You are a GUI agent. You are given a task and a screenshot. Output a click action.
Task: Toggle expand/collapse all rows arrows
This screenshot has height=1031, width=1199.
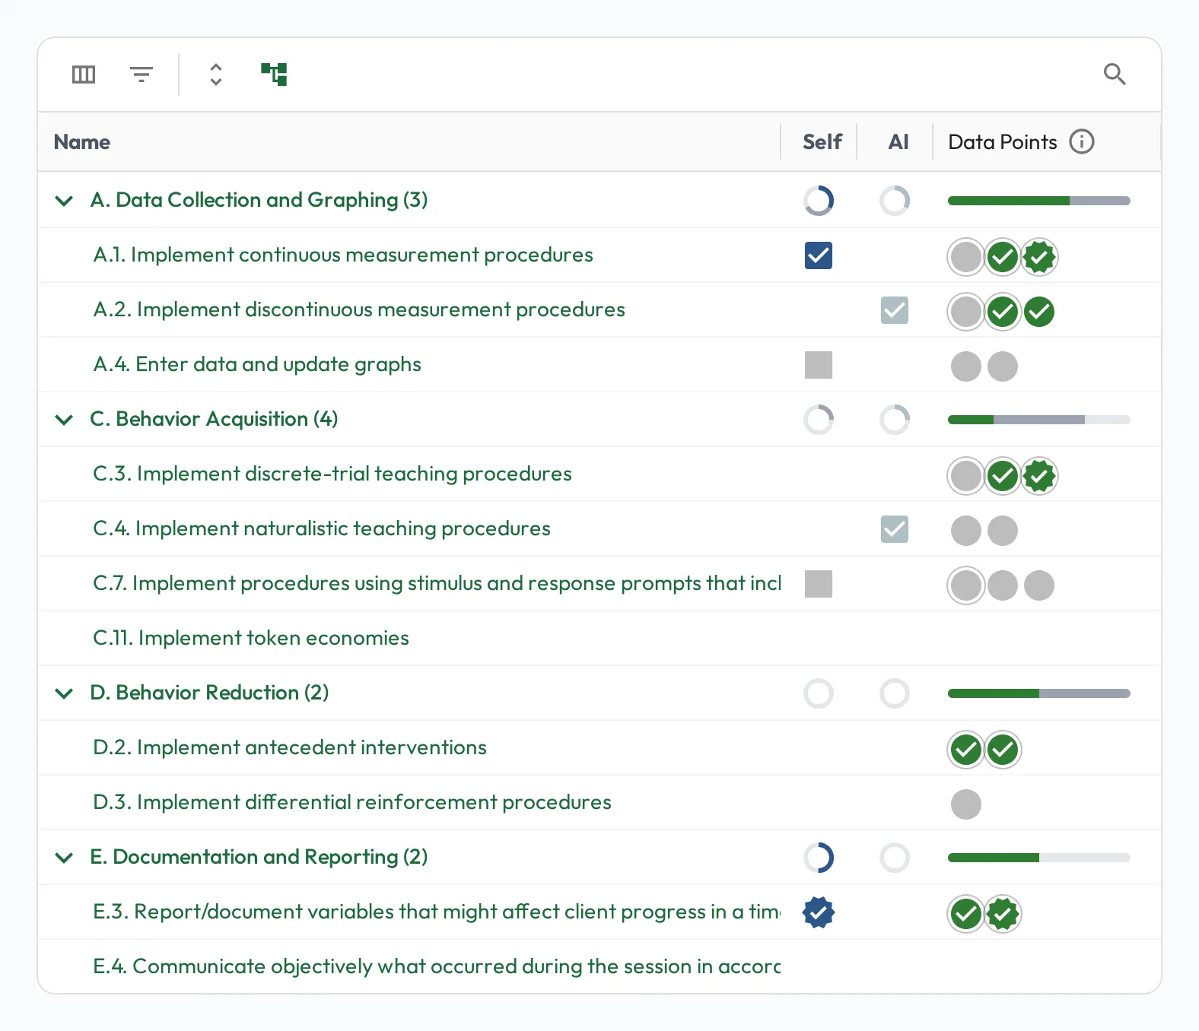(x=216, y=75)
